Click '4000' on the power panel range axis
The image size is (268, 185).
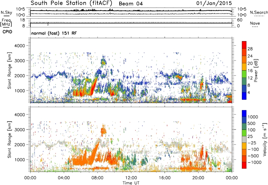point(20,46)
